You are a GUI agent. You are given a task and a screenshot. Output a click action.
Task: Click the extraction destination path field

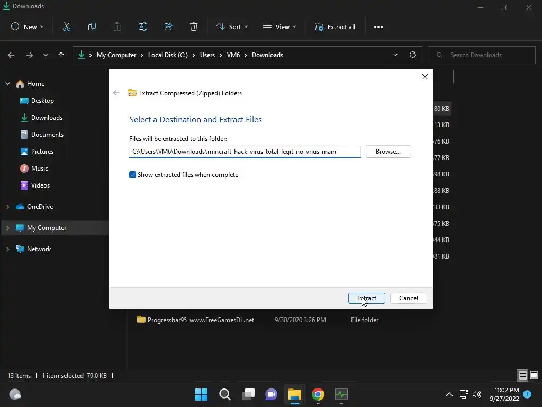tap(245, 151)
